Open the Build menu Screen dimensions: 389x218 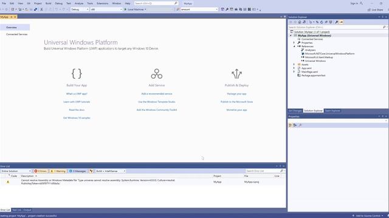[x=49, y=4]
